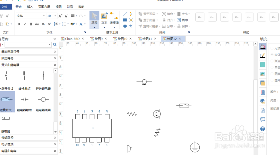Click the decrease font size icon
280x155 pixels.
point(66,16)
